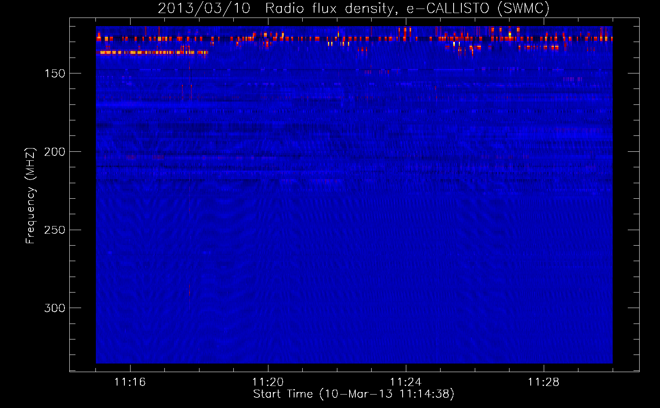Click the '11:28' time tick label

(543, 382)
